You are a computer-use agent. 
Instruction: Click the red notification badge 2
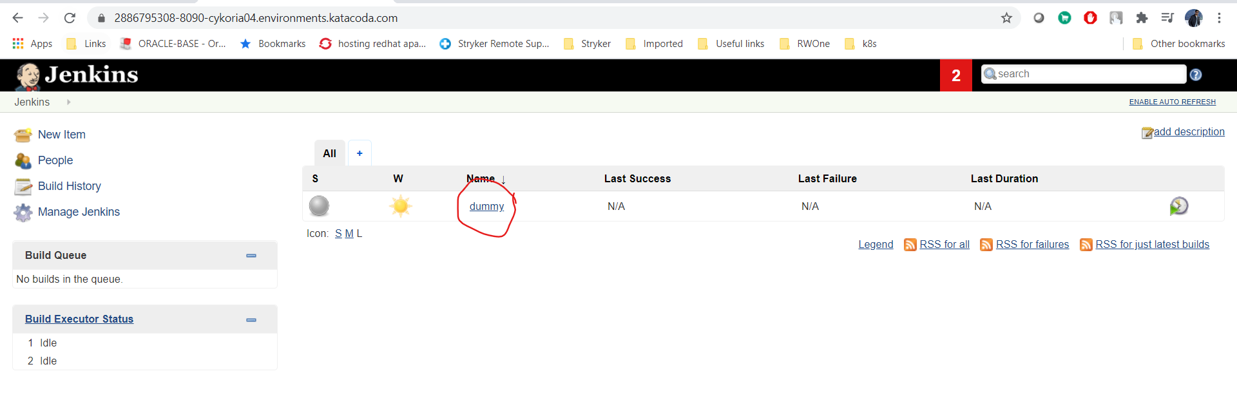tap(956, 75)
